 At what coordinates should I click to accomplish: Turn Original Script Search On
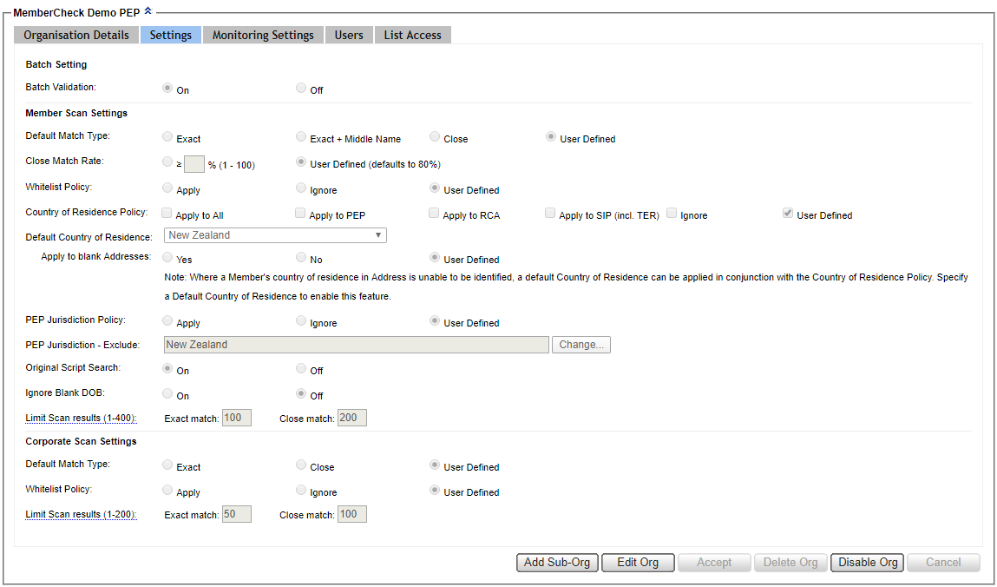coord(167,368)
